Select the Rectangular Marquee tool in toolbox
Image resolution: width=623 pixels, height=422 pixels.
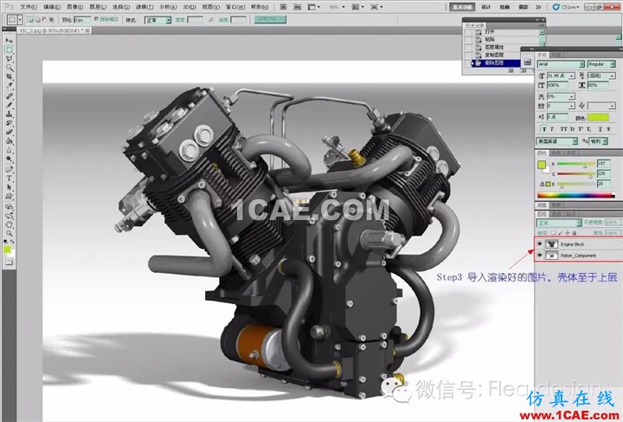coord(9,49)
